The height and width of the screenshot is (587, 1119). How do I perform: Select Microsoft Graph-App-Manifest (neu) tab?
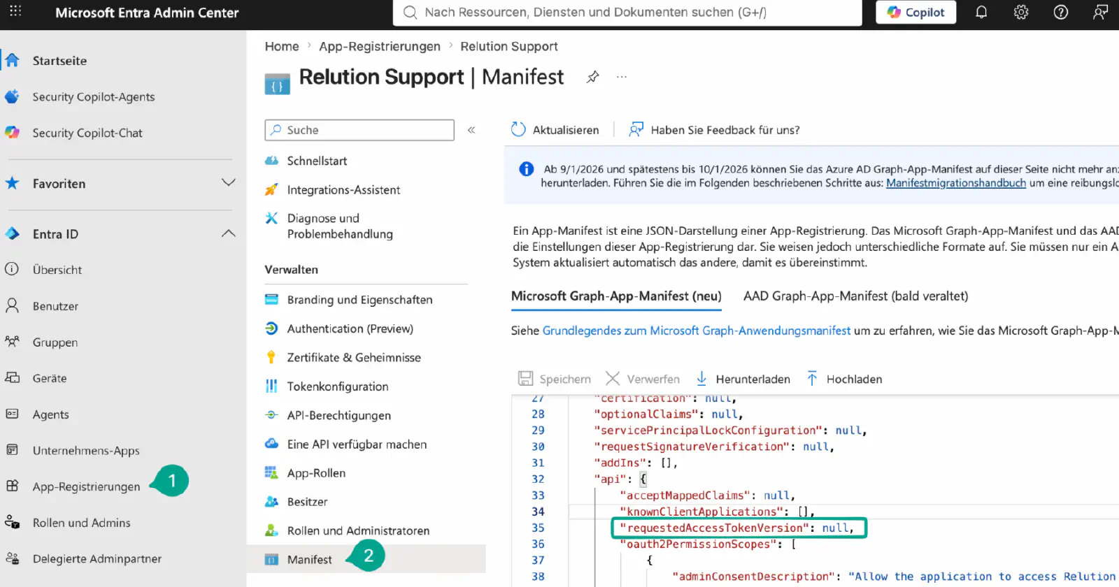616,296
